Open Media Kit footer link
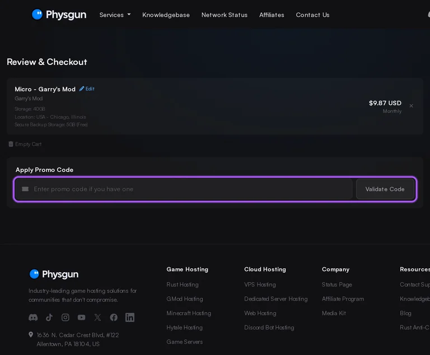 334,313
